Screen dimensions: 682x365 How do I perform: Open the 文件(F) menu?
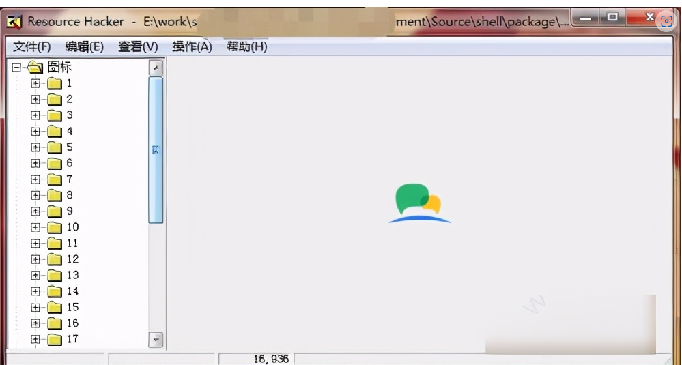click(x=32, y=46)
